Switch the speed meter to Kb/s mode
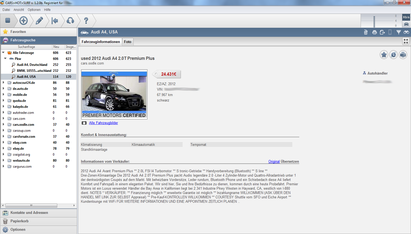The image size is (411, 234). [406, 17]
